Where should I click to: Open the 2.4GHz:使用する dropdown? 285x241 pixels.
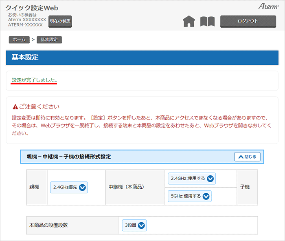pyautogui.click(x=191, y=179)
